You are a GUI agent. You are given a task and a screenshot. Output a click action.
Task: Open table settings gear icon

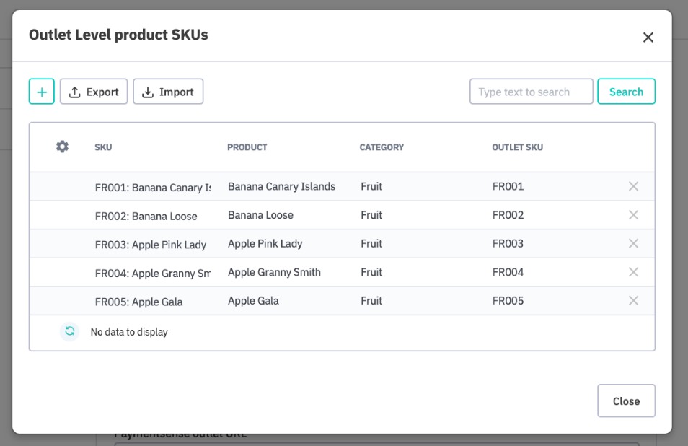point(62,147)
